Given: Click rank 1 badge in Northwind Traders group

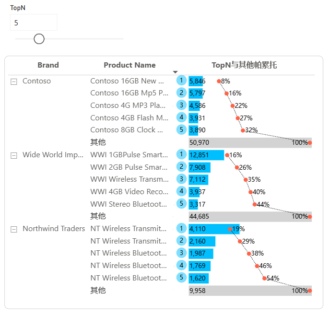Looking at the screenshot, I should pyautogui.click(x=181, y=228).
